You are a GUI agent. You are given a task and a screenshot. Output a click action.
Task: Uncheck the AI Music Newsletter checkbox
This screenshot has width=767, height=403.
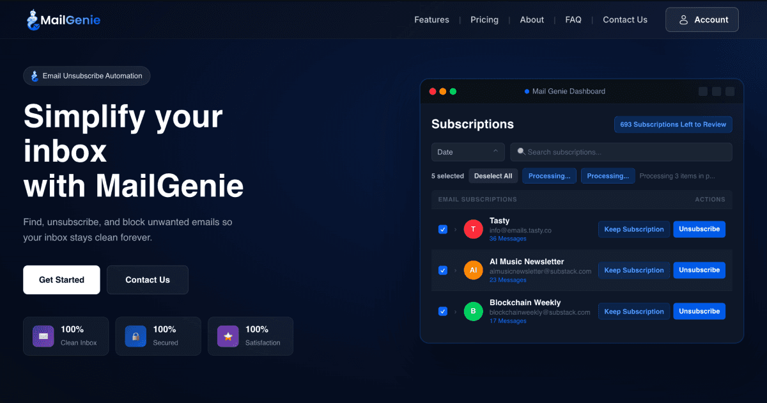coord(442,270)
